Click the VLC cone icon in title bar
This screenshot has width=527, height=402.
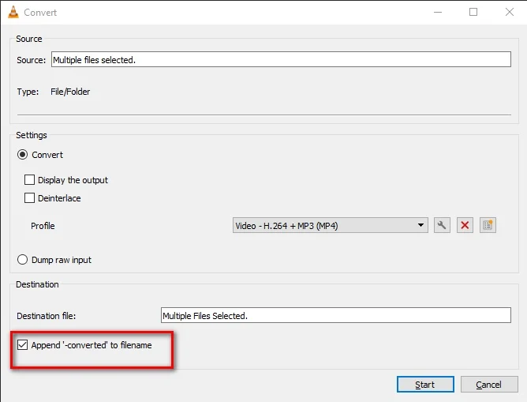coord(13,12)
